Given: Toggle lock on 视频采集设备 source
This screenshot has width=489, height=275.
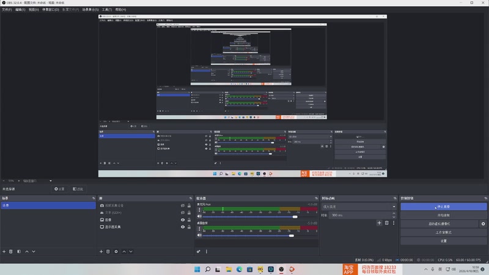Looking at the screenshot, I should click(x=189, y=206).
